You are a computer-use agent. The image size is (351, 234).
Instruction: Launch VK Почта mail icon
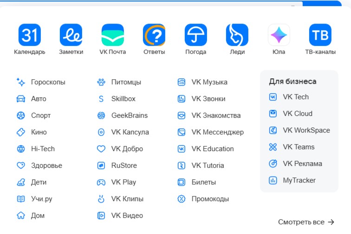coord(113,35)
